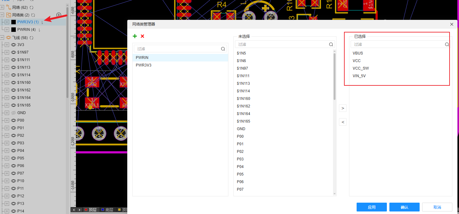Expand the PWRIN (4) net class

point(7,30)
